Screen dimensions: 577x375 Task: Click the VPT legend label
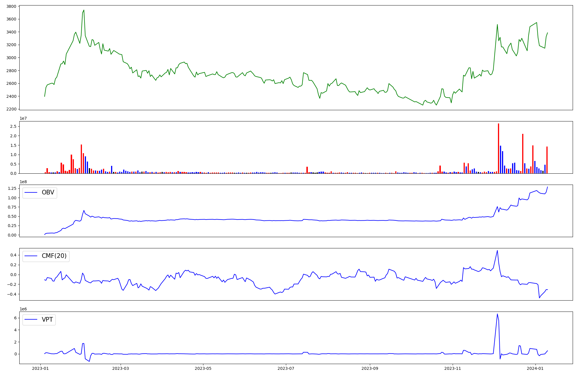pyautogui.click(x=47, y=320)
